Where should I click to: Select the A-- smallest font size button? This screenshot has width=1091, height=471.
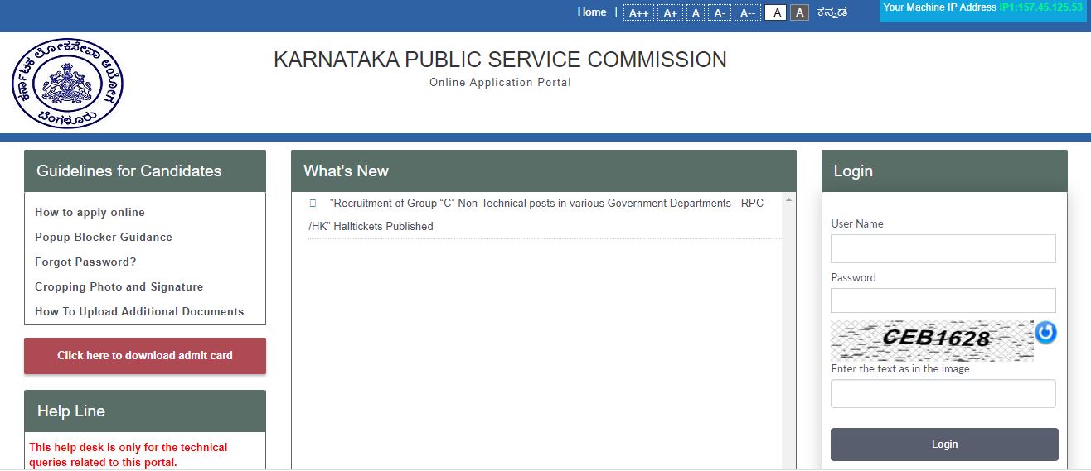(747, 13)
